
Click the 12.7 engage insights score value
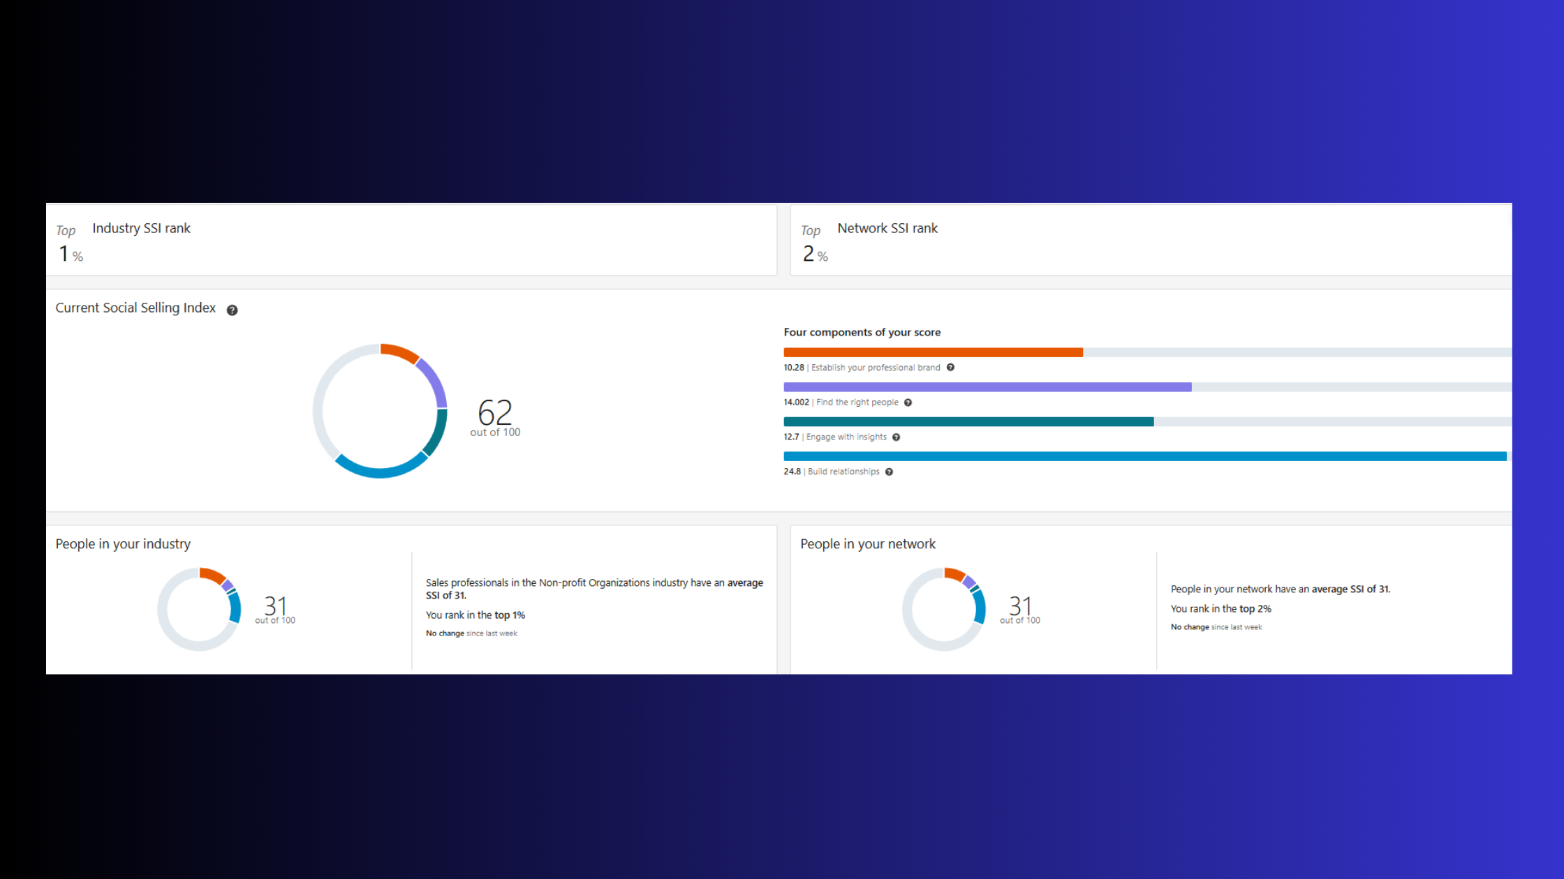791,437
